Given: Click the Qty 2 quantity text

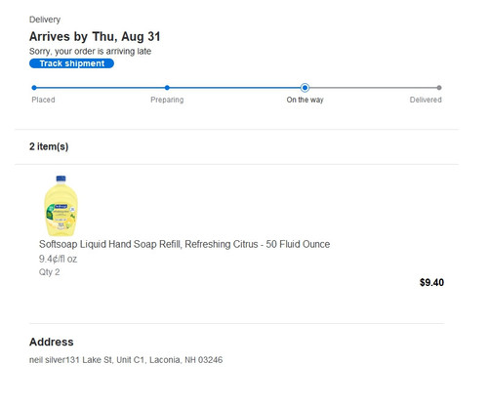Looking at the screenshot, I should 49,272.
